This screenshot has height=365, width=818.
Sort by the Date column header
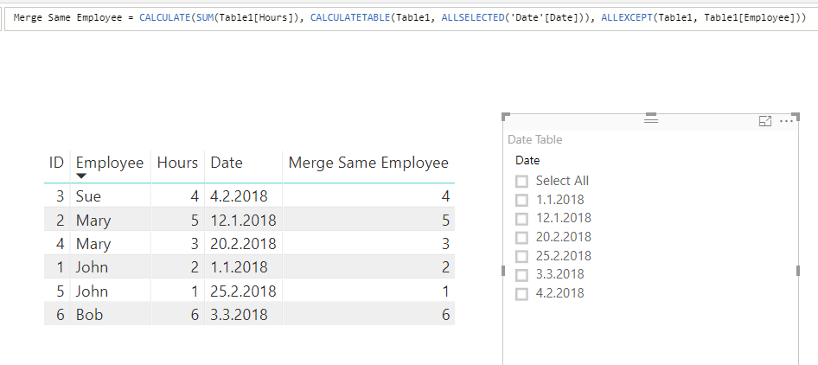tap(227, 163)
